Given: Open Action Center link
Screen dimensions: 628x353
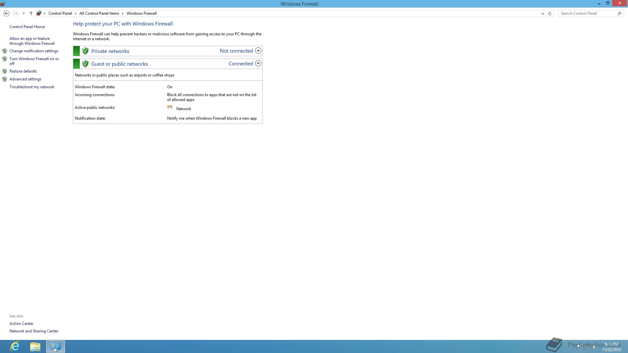Looking at the screenshot, I should pos(21,324).
